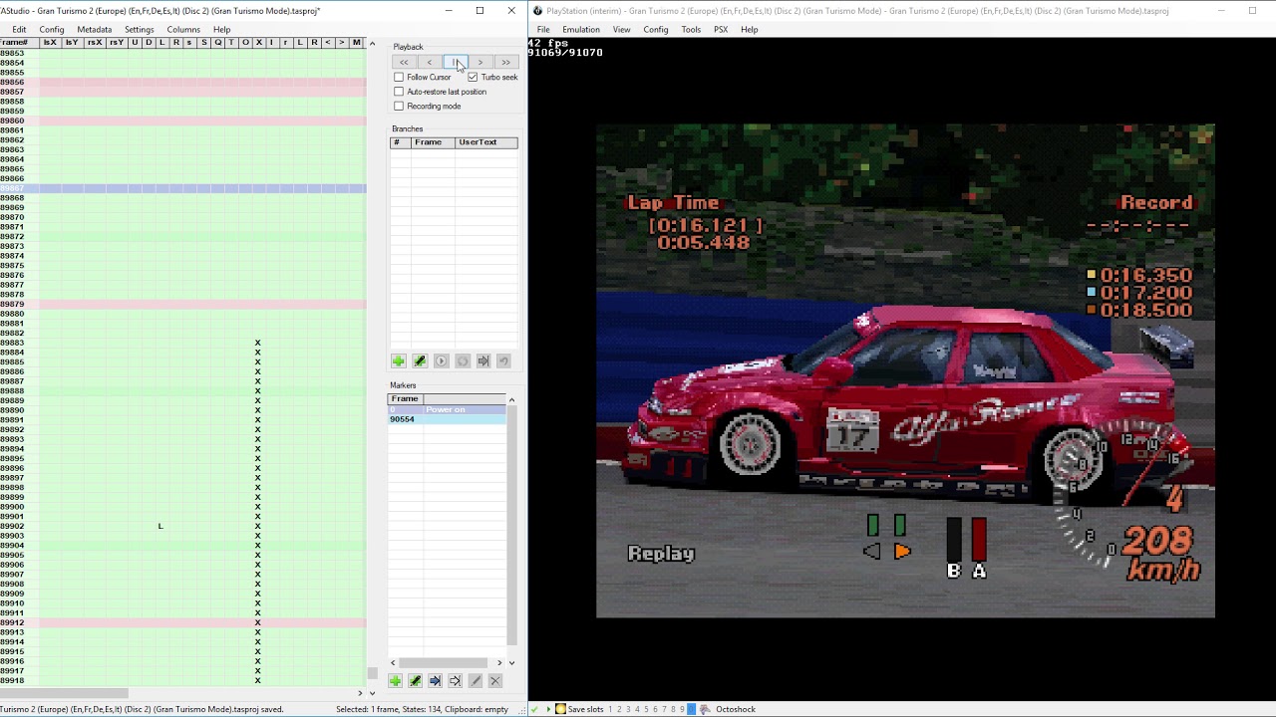The width and height of the screenshot is (1276, 717).
Task: Enable Auto-restore last position
Action: (x=399, y=92)
